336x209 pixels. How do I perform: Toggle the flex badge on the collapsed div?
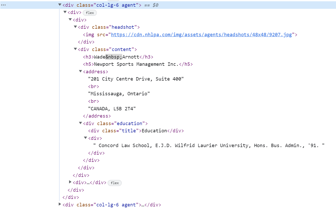point(115,183)
